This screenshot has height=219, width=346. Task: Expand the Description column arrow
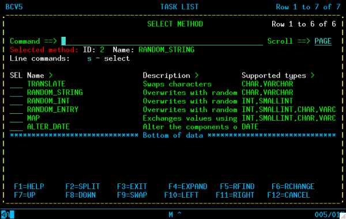tap(197, 75)
